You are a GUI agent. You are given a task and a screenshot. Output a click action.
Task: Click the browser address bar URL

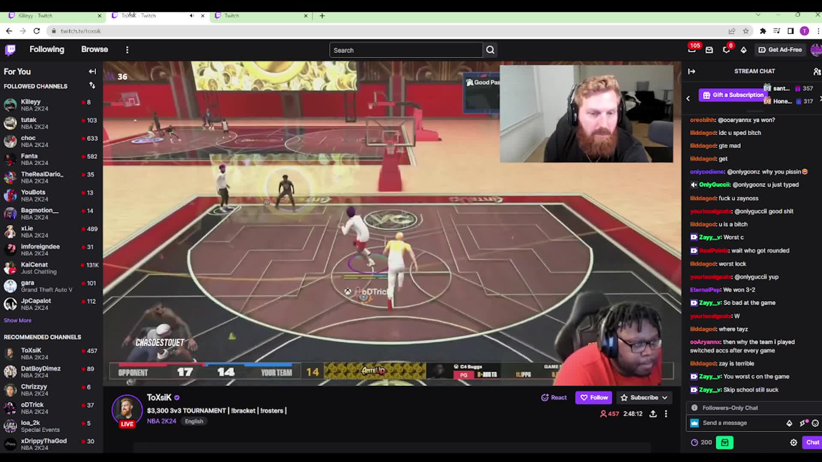coord(80,31)
